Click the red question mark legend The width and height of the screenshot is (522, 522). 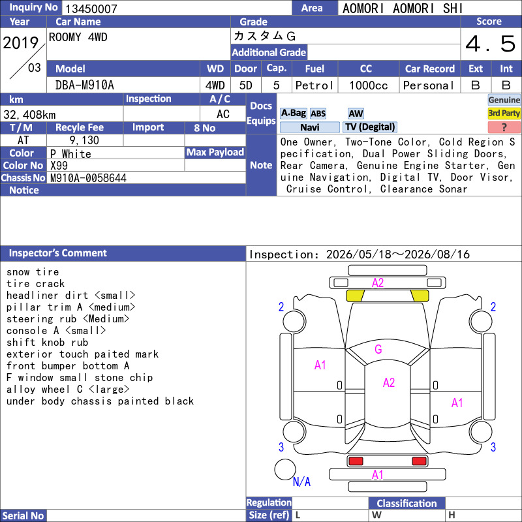504,127
